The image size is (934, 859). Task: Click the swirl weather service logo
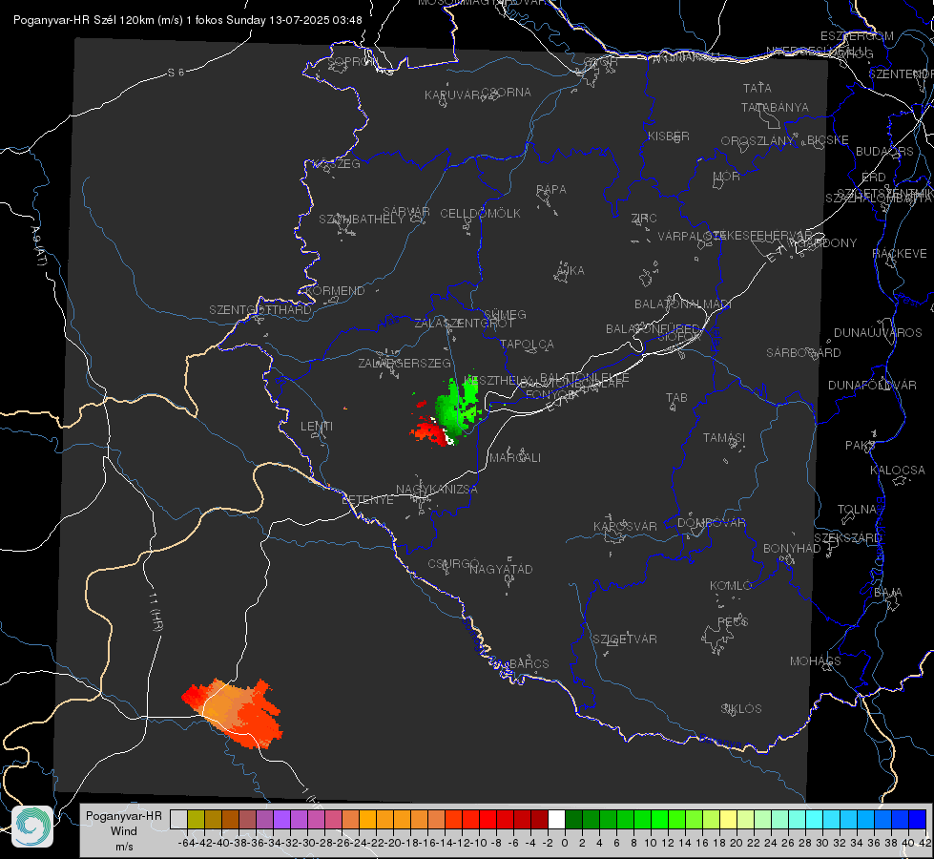coord(32,827)
